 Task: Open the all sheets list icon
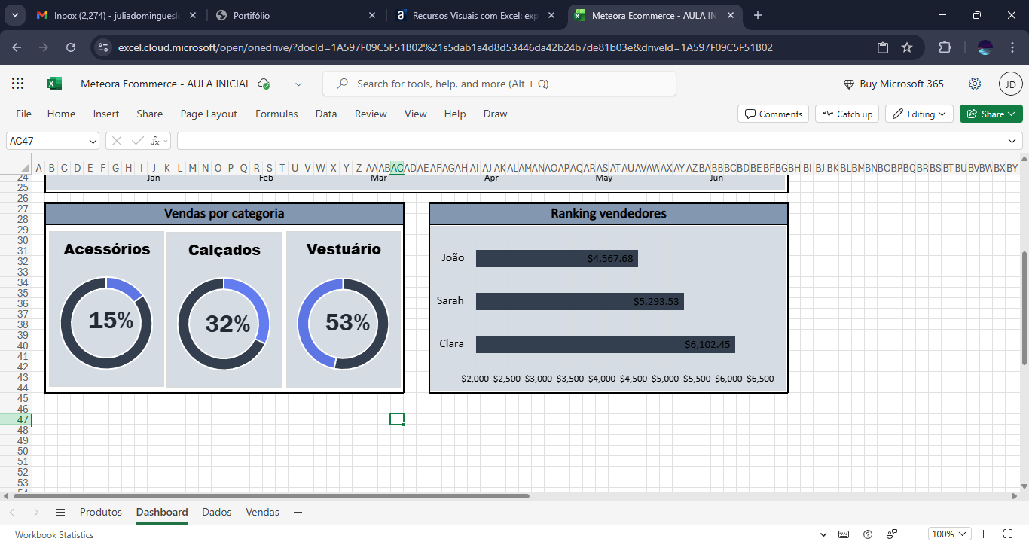pyautogui.click(x=60, y=512)
